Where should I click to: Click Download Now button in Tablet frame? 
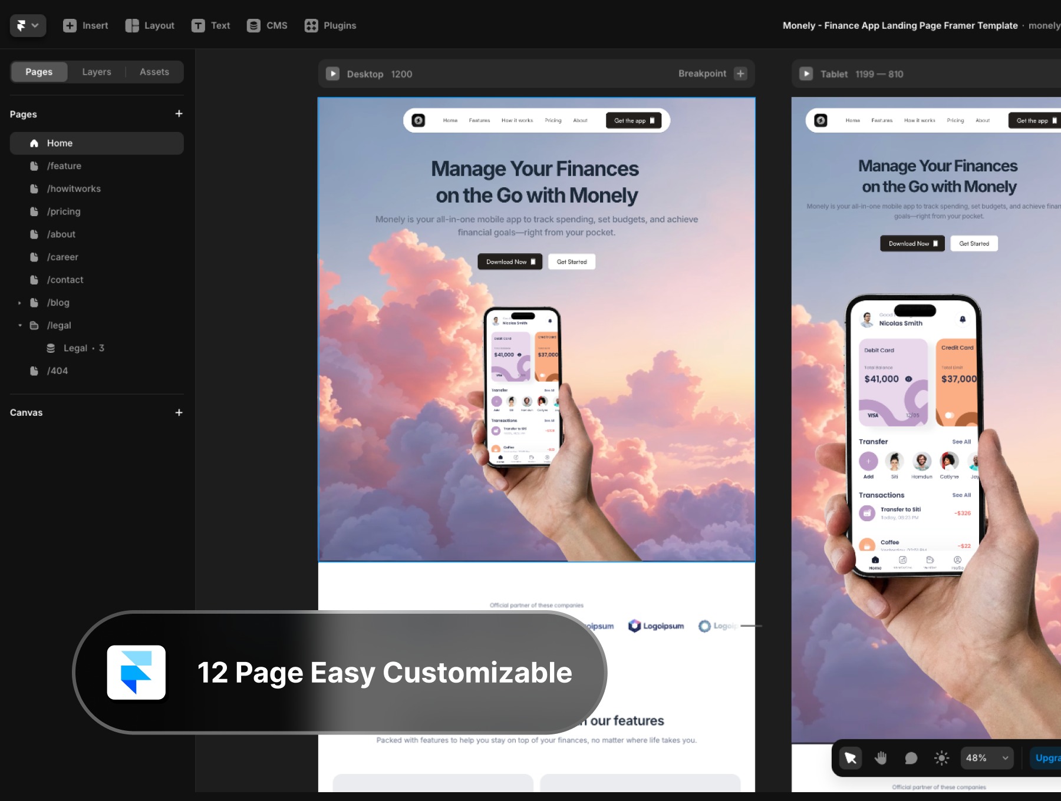[x=912, y=243]
